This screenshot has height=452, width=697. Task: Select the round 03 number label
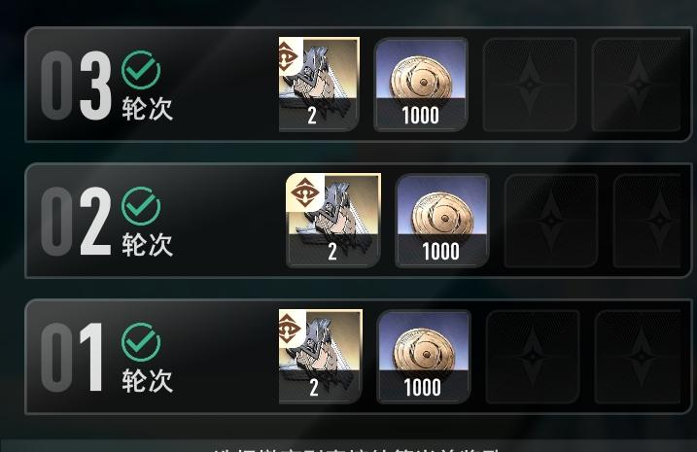point(76,85)
